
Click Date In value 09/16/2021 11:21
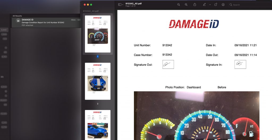tap(246, 45)
